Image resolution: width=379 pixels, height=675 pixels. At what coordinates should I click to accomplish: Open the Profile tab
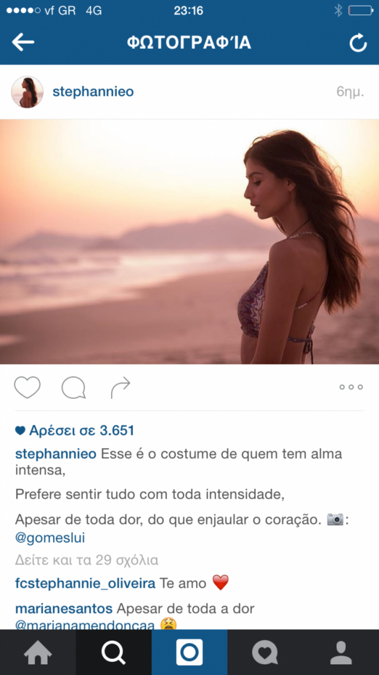click(341, 652)
